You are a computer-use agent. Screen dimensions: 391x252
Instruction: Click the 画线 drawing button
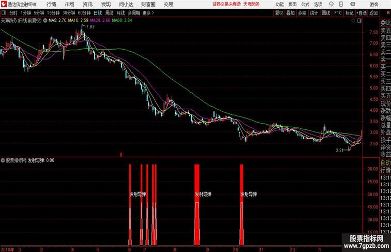pyautogui.click(x=326, y=13)
